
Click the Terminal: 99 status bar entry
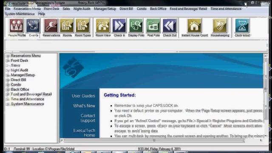[x=22, y=149]
